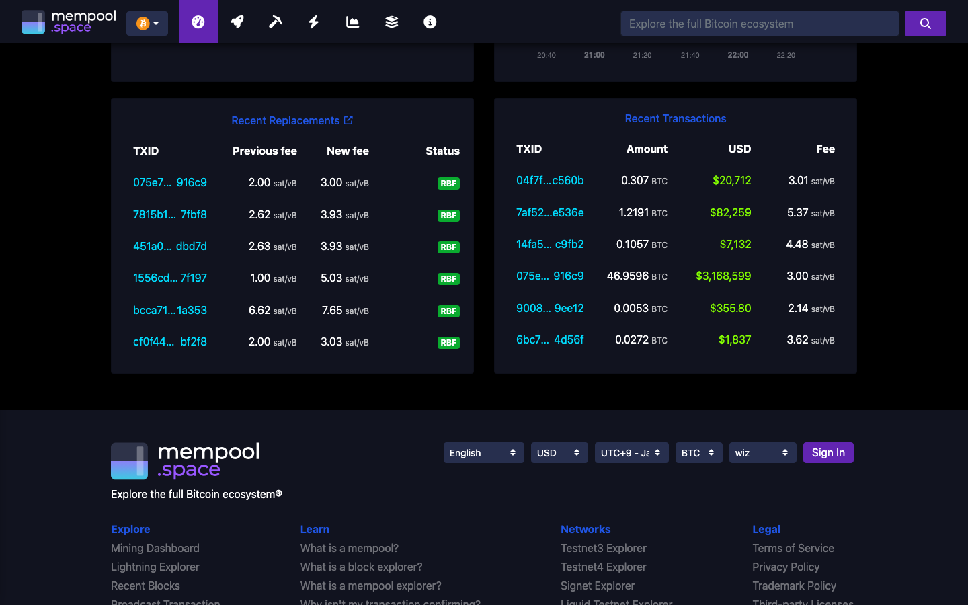
Task: Open the English language dropdown
Action: point(483,452)
